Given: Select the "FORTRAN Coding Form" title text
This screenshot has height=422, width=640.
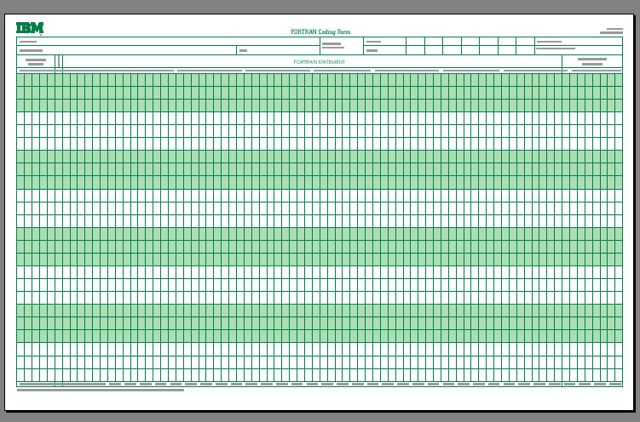Looking at the screenshot, I should [320, 31].
